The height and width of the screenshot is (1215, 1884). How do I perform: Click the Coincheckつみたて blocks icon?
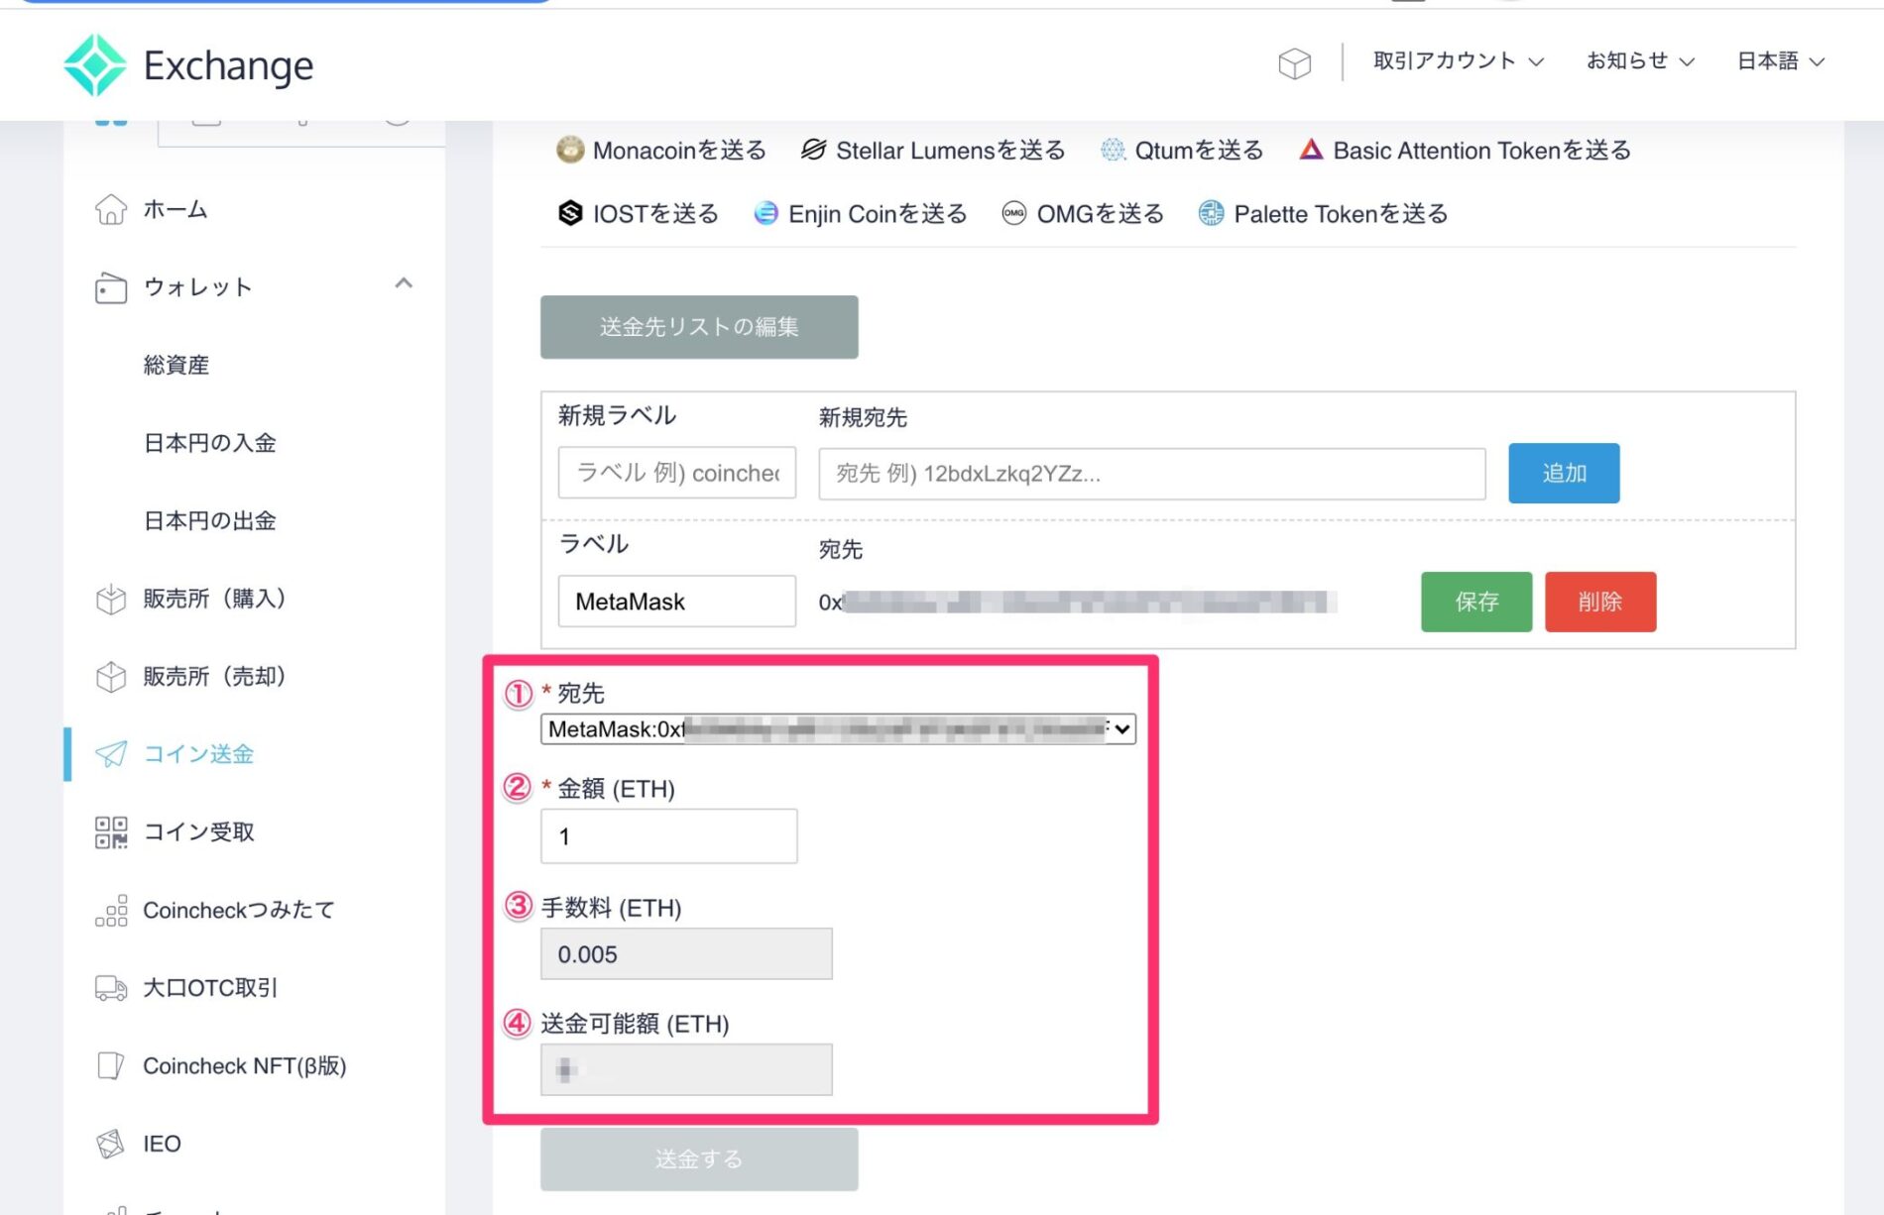click(111, 910)
